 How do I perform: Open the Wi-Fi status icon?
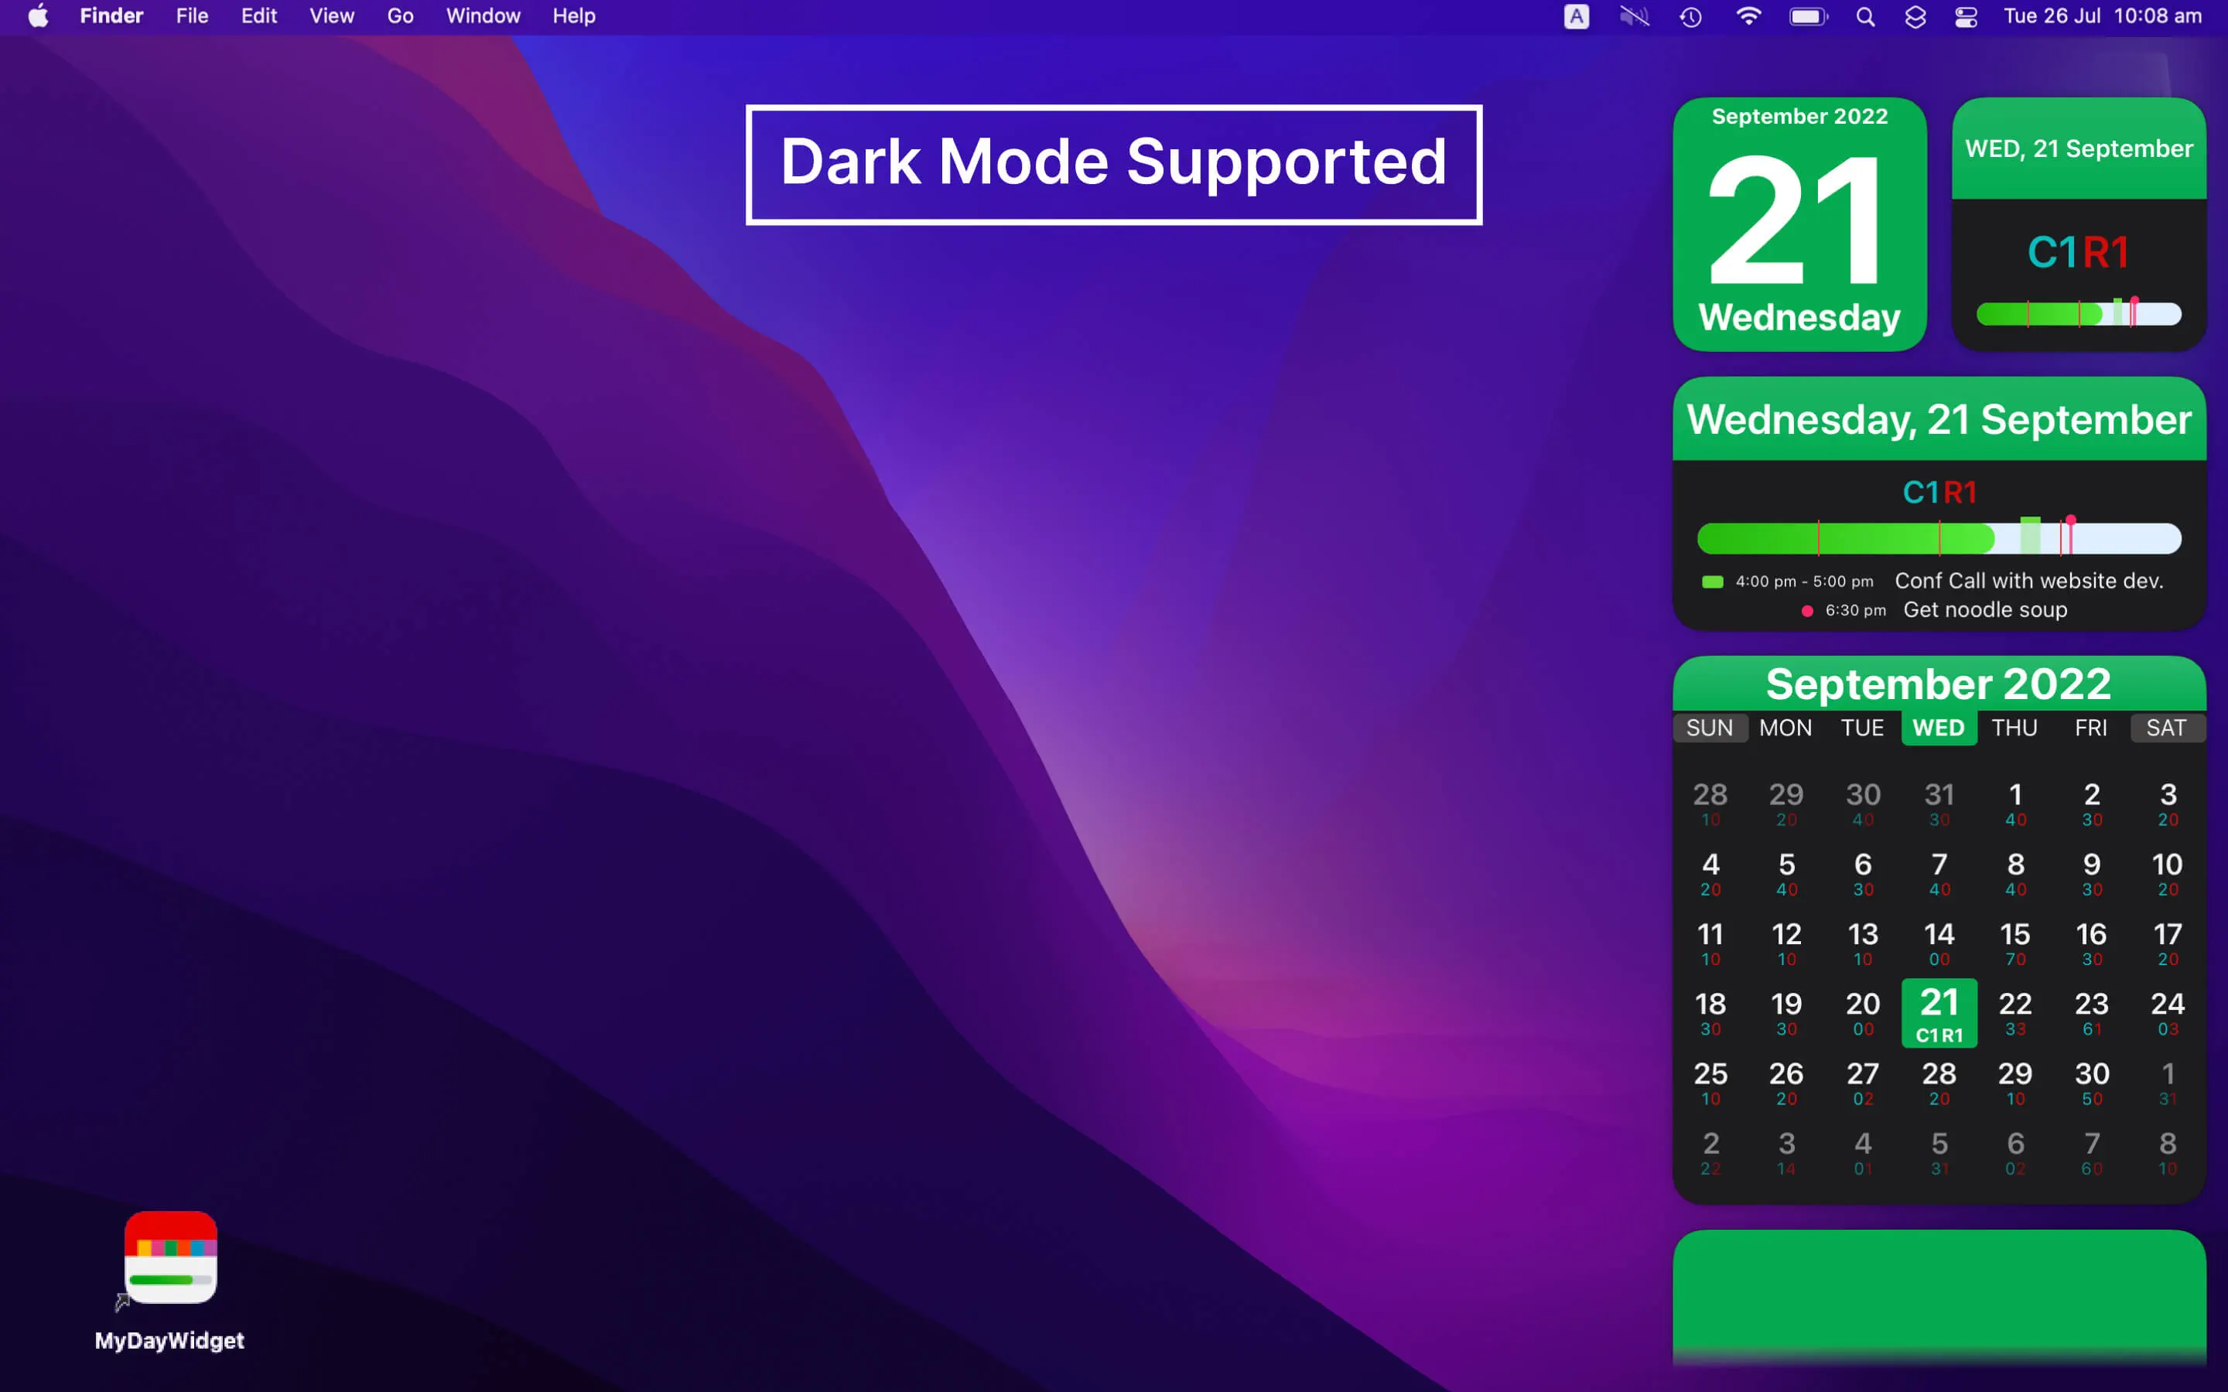point(1748,15)
